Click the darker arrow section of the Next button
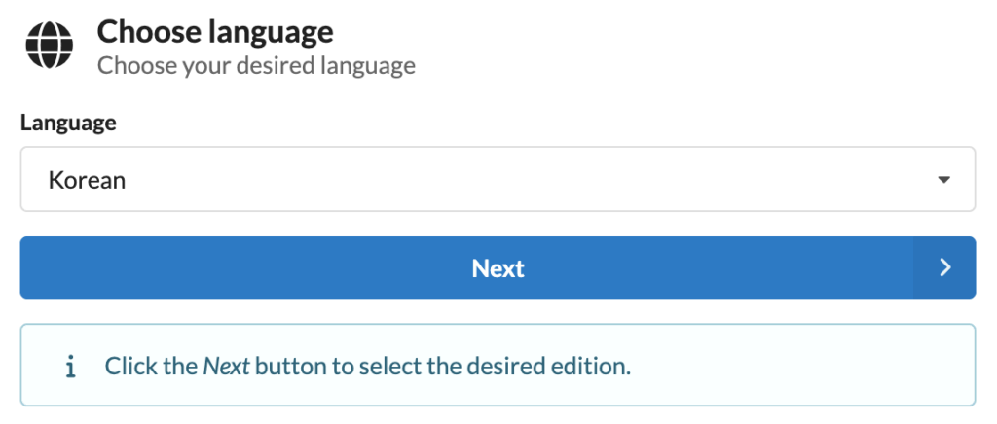The image size is (997, 424). [x=944, y=267]
